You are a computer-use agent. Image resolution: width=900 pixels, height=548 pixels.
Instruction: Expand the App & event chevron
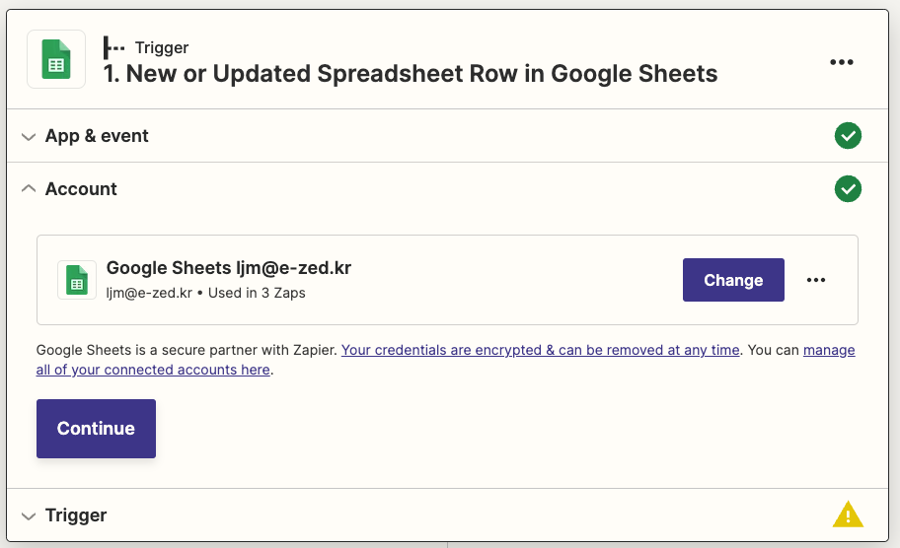pyautogui.click(x=29, y=136)
